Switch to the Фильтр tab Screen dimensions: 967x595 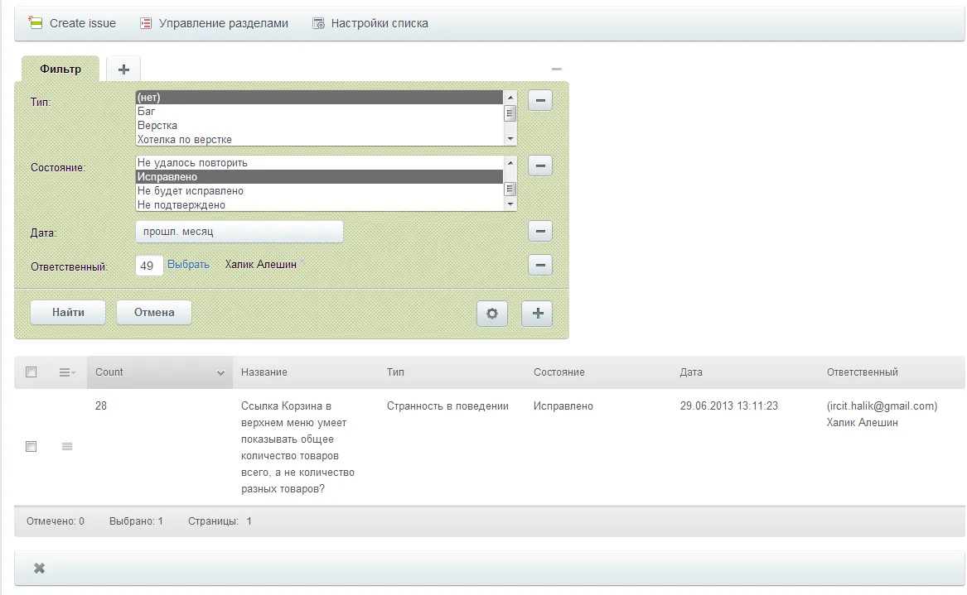click(60, 69)
